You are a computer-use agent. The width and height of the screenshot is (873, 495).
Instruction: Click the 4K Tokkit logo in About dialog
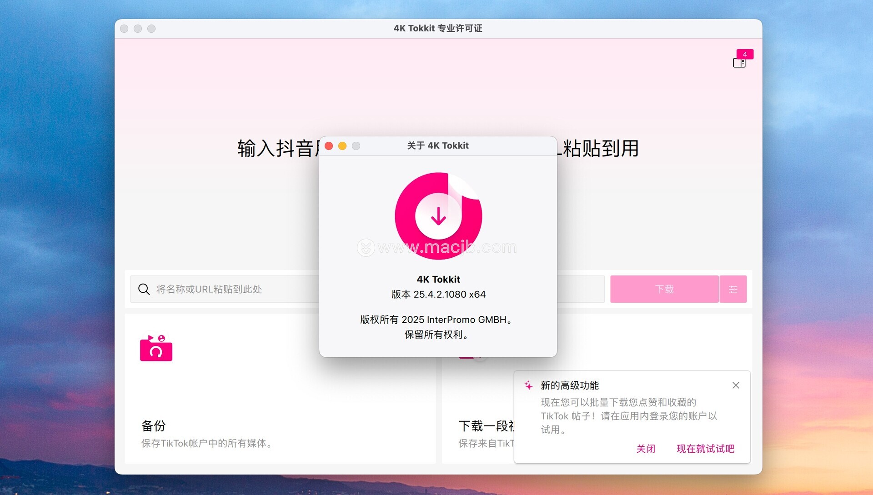coord(438,216)
